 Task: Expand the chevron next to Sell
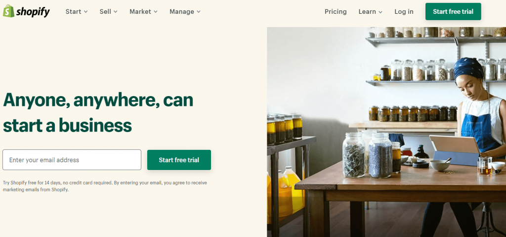(x=116, y=12)
